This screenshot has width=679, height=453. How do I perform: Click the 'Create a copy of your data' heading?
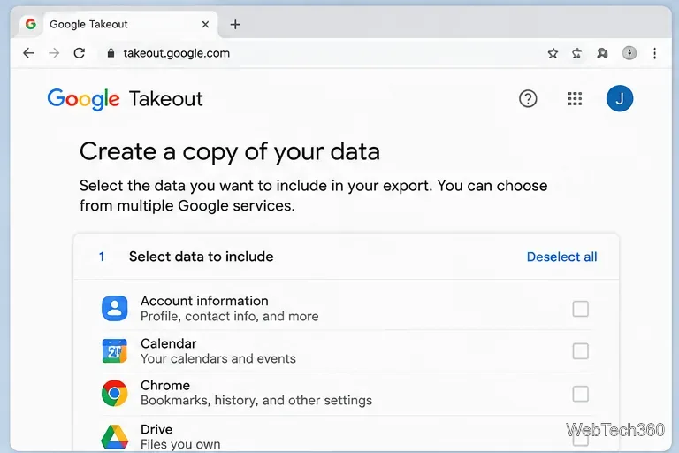click(x=230, y=152)
